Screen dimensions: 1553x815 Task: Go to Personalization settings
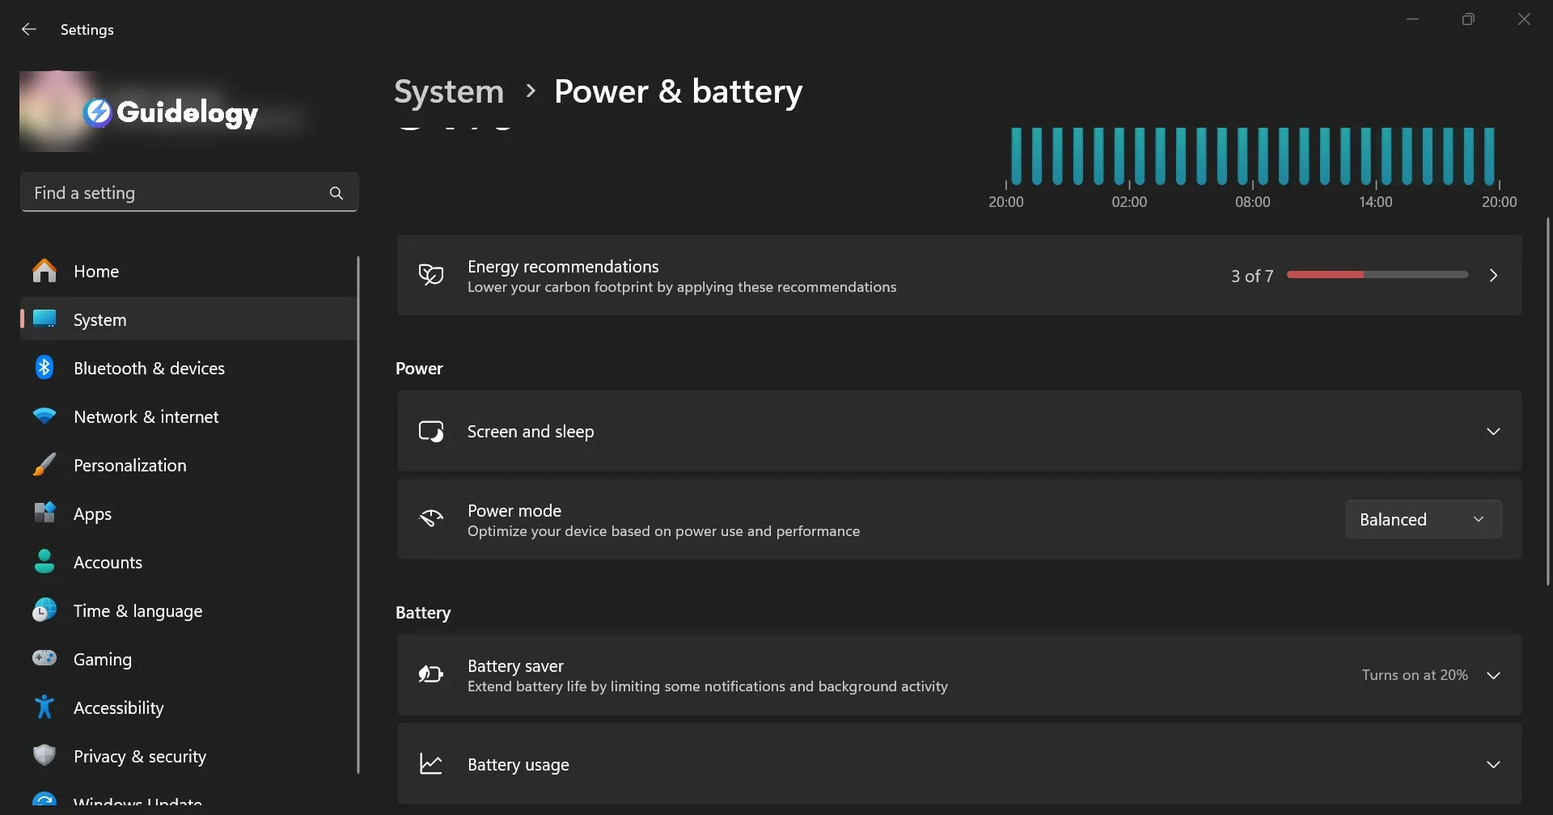[188, 465]
